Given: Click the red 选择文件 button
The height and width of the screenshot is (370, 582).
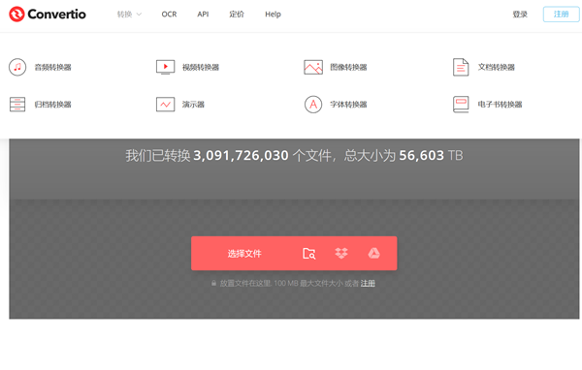Looking at the screenshot, I should tap(244, 254).
